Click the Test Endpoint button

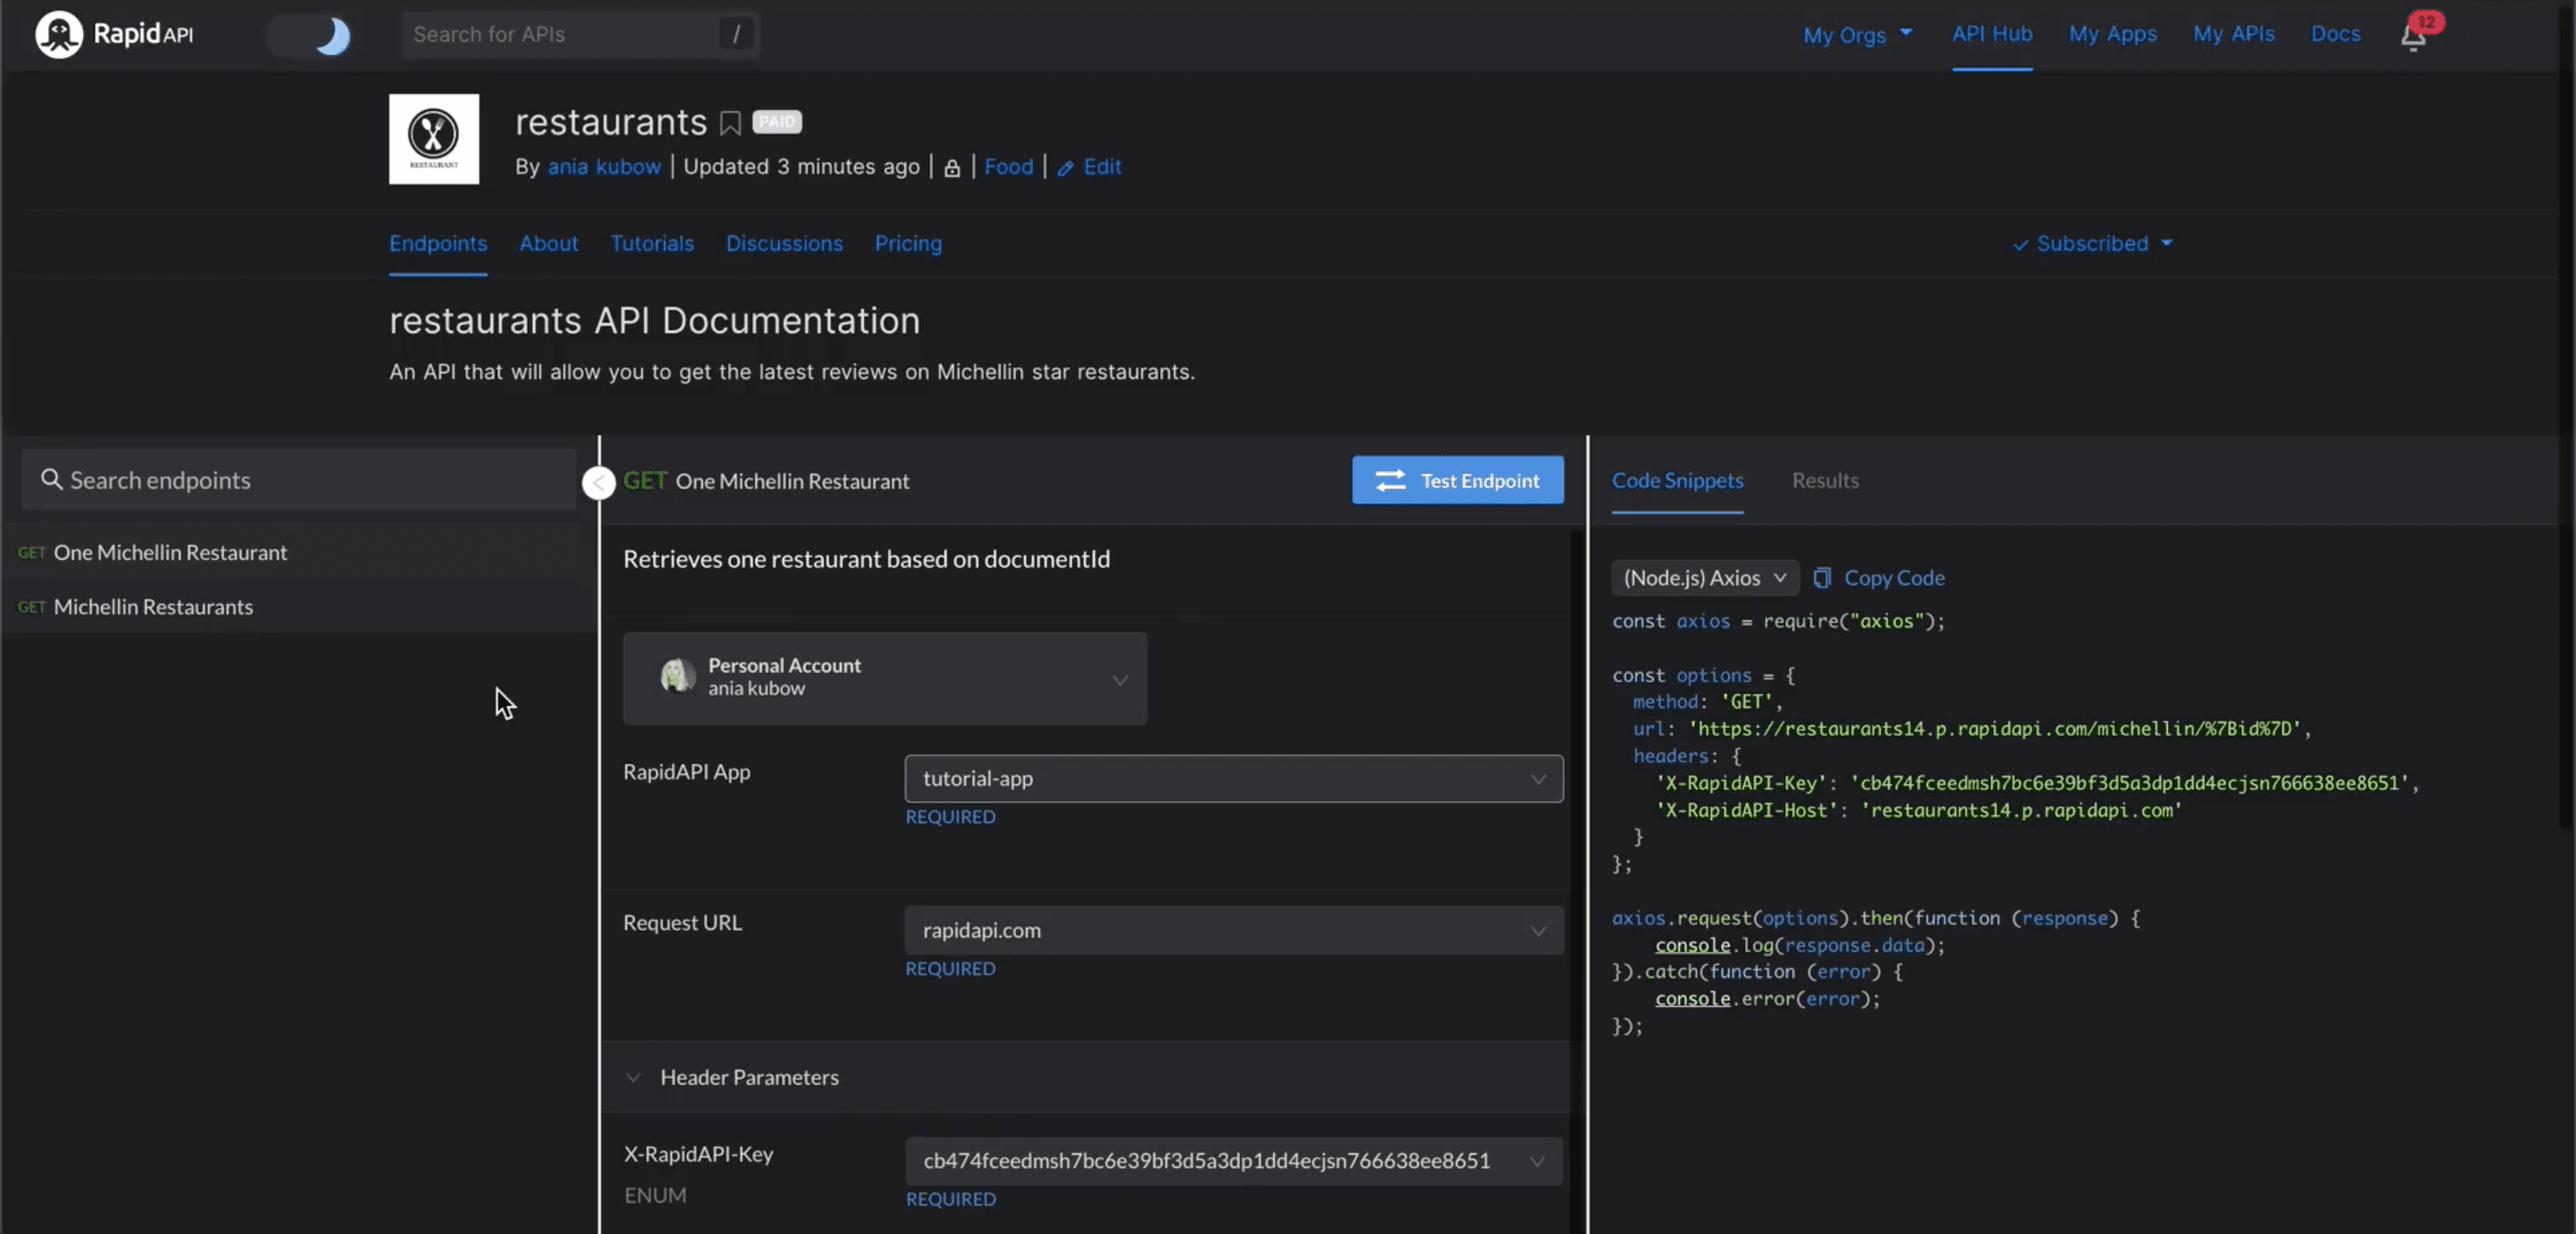(x=1457, y=481)
